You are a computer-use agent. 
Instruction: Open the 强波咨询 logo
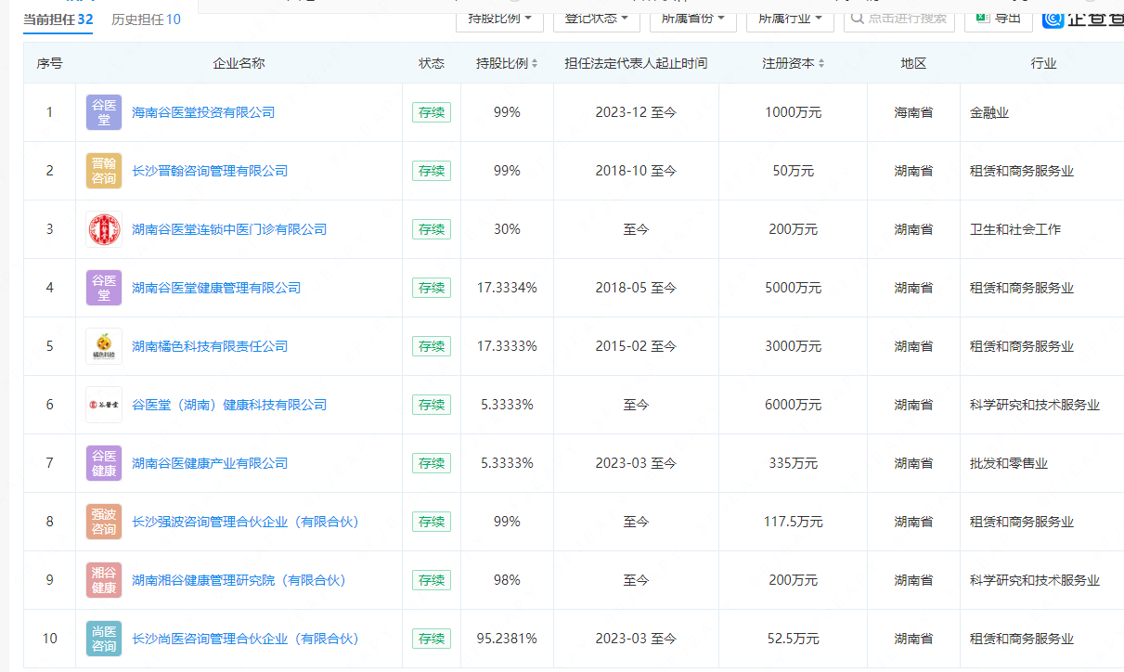point(104,522)
